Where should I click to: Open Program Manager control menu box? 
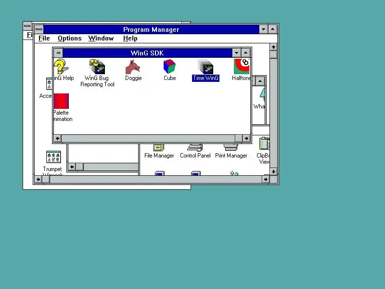point(39,29)
